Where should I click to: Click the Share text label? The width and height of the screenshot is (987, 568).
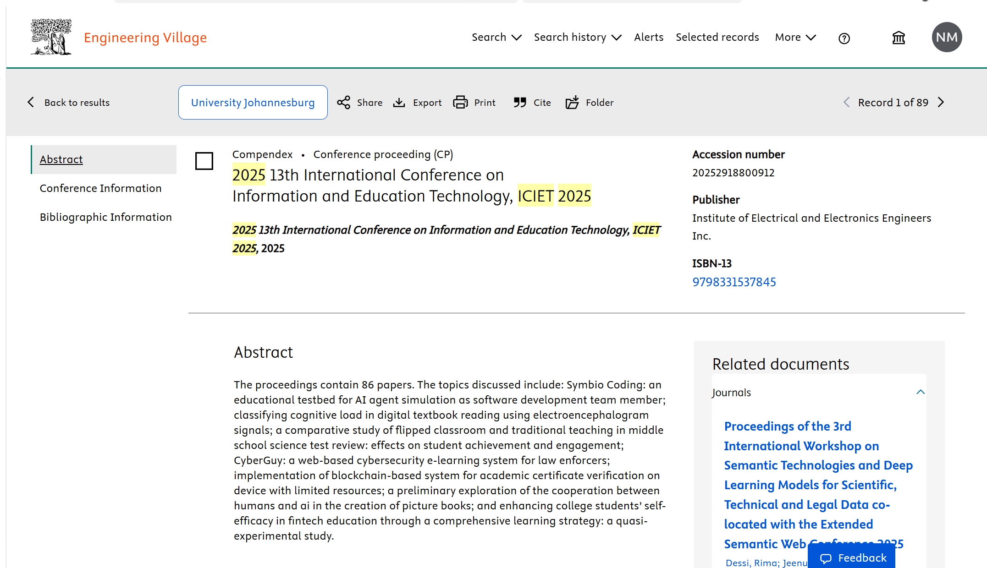(369, 102)
